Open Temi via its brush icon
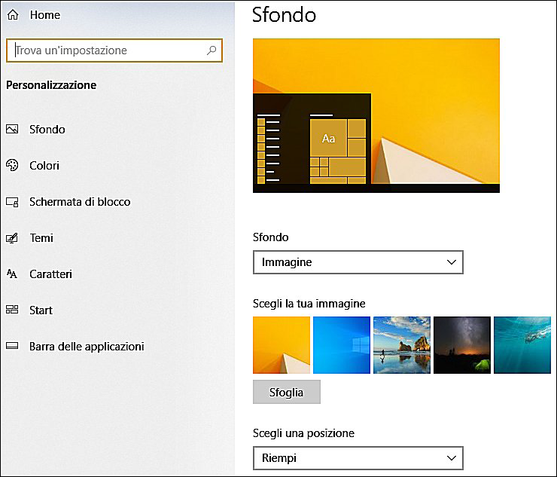This screenshot has height=477, width=557. pyautogui.click(x=12, y=238)
